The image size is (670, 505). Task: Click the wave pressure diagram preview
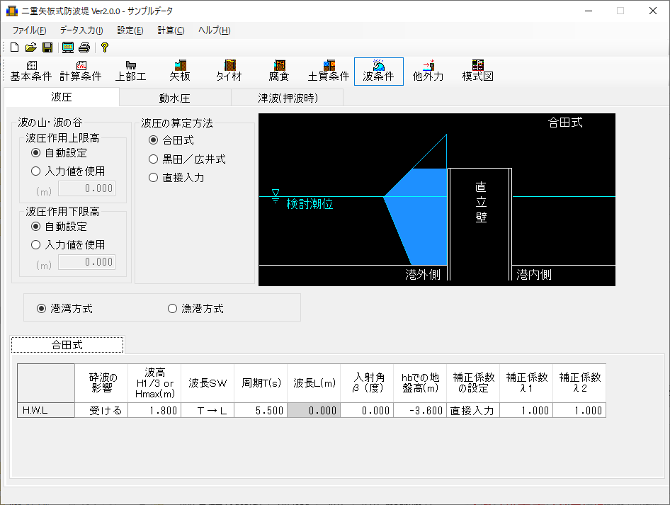tap(437, 200)
